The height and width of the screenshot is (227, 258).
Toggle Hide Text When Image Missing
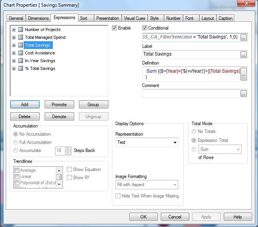pyautogui.click(x=118, y=196)
